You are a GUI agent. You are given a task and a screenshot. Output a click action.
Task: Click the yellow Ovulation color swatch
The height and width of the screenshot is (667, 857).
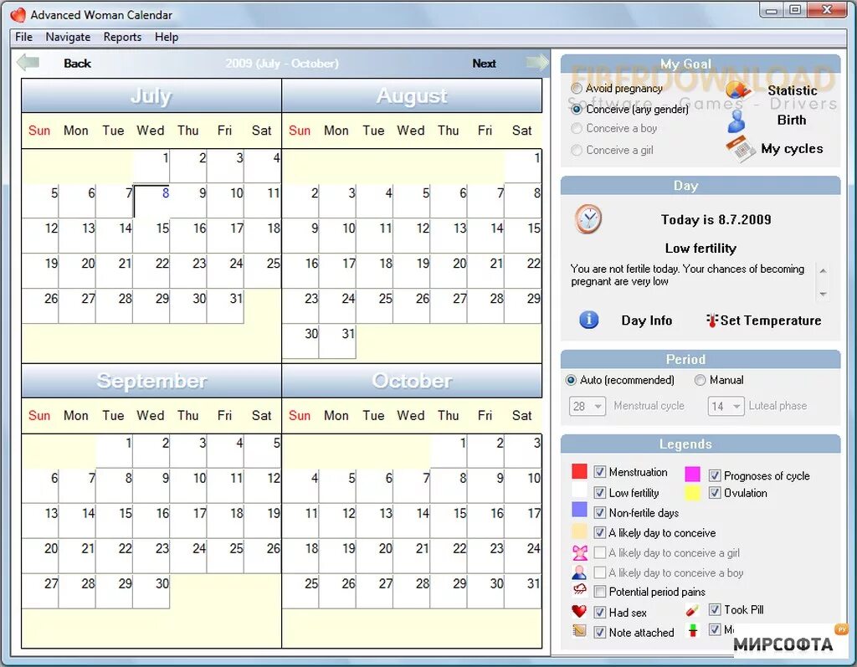pyautogui.click(x=692, y=493)
